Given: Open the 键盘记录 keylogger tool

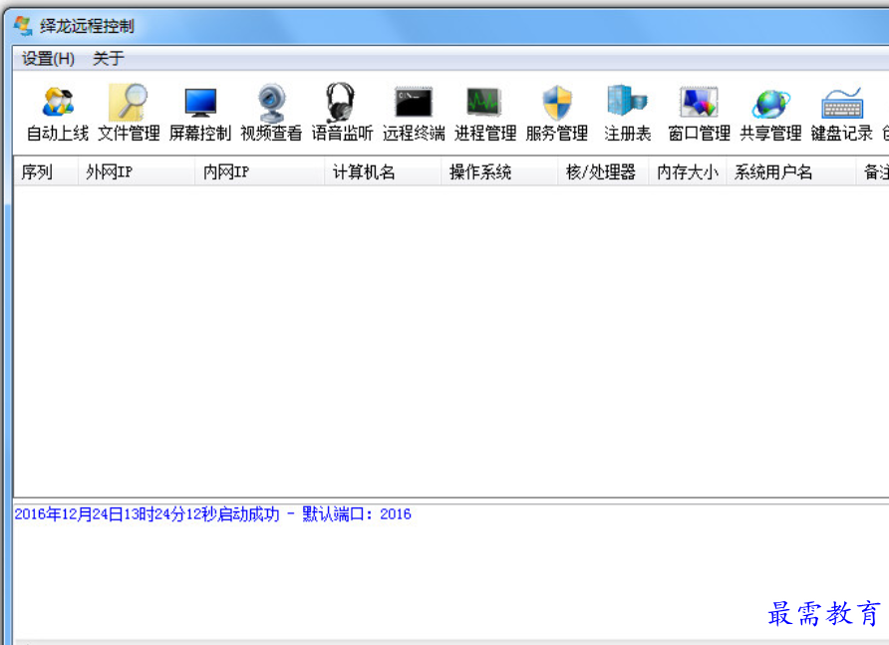Looking at the screenshot, I should click(x=842, y=113).
